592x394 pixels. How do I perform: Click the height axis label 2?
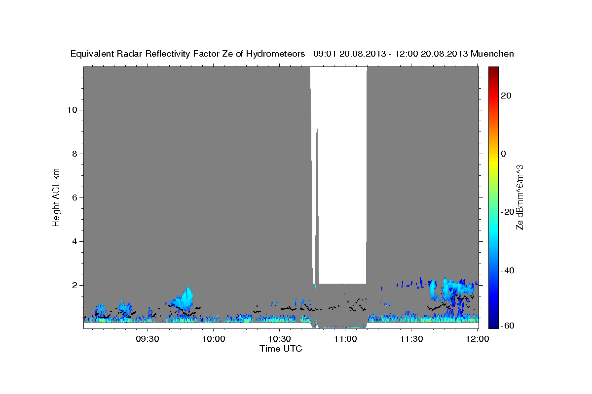[75, 285]
